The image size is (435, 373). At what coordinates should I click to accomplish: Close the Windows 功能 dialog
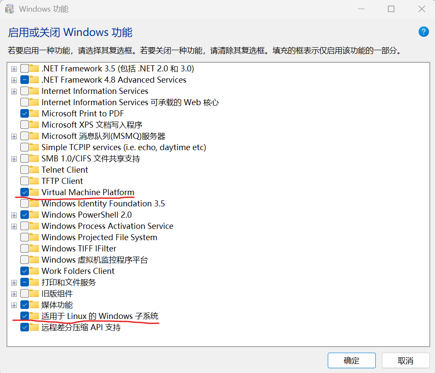tap(422, 9)
